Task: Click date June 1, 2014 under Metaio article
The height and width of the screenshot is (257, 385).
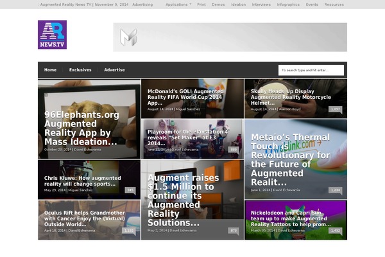Action: point(261,190)
